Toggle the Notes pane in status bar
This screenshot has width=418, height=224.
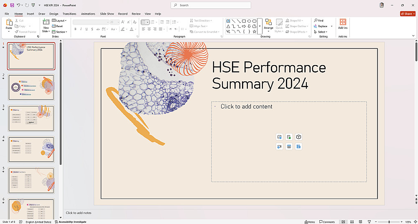310,222
